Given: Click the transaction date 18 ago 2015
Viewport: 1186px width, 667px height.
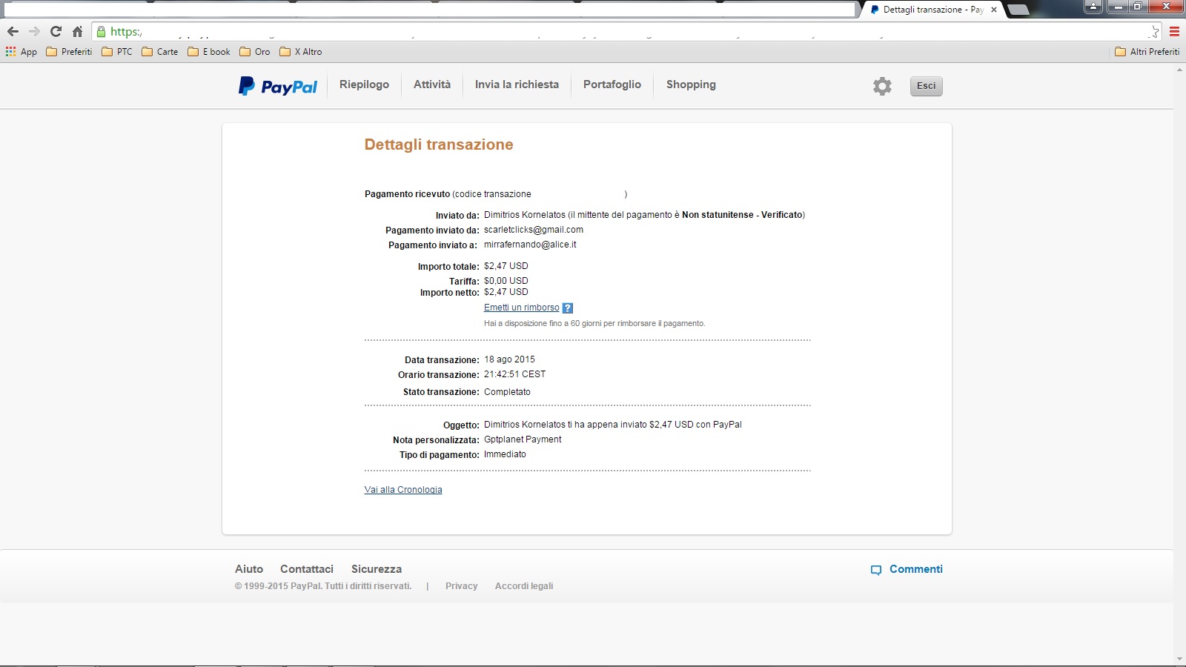Looking at the screenshot, I should coord(509,359).
